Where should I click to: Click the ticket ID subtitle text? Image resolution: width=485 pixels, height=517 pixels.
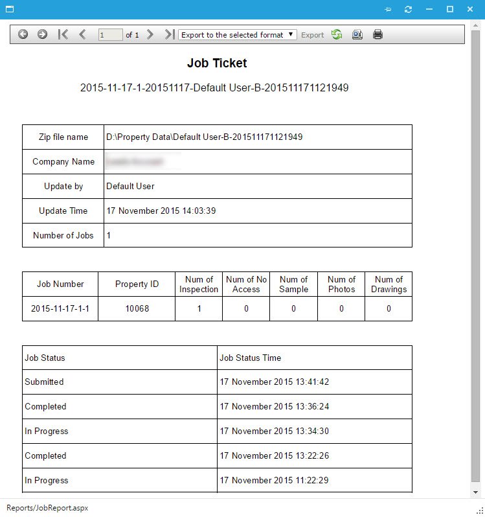214,87
